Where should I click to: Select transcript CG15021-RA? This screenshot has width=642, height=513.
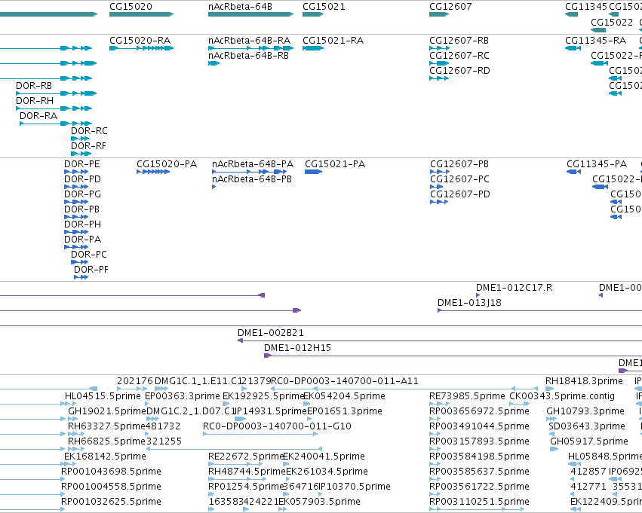click(333, 41)
